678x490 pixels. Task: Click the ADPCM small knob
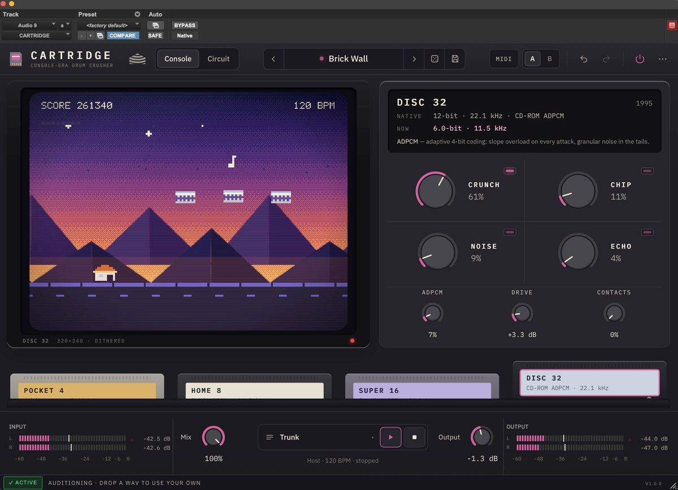(433, 313)
